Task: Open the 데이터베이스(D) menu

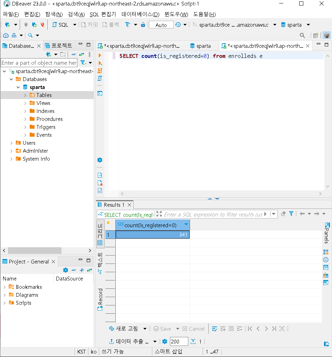Action: 140,14
